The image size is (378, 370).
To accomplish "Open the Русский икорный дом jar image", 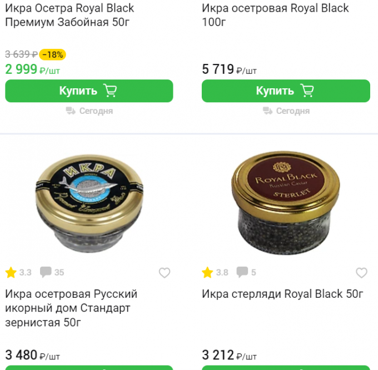I will coord(89,204).
